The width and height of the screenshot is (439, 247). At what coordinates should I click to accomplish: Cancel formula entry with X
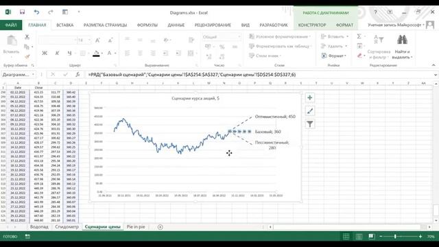[x=53, y=75]
